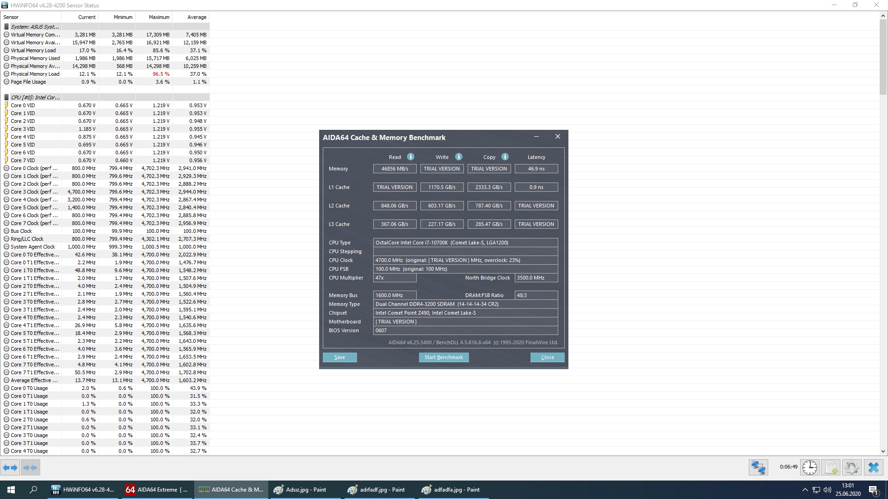The width and height of the screenshot is (888, 499).
Task: Open the notification center icon
Action: 874,490
